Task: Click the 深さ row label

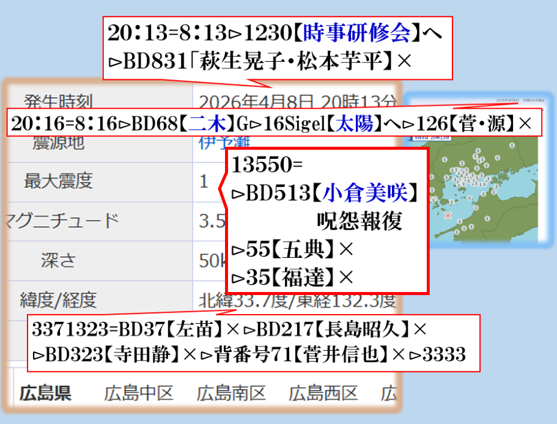Action: [59, 260]
